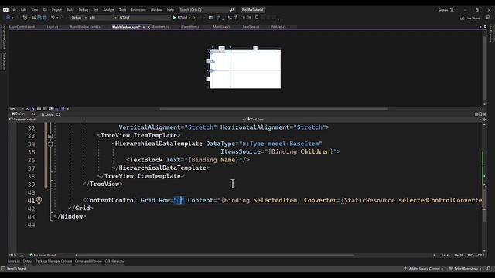Viewport: 495px width, 278px height.
Task: Pin the MainWindow.xaml tab
Action: click(x=144, y=27)
